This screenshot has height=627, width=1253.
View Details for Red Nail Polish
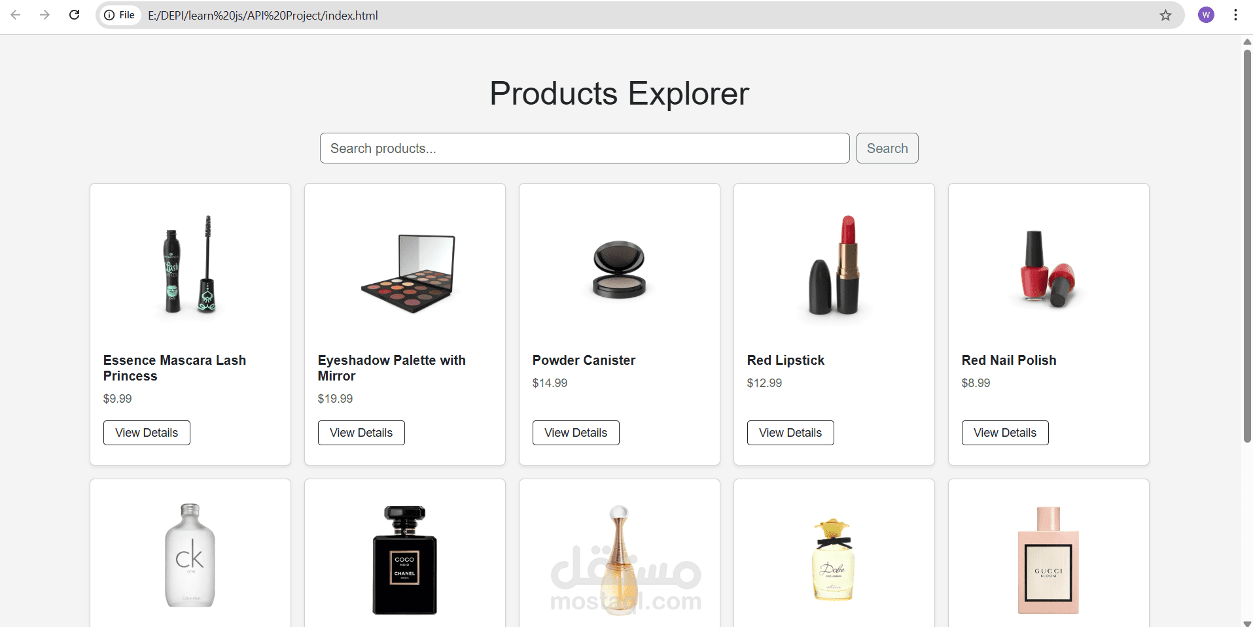pyautogui.click(x=1005, y=433)
